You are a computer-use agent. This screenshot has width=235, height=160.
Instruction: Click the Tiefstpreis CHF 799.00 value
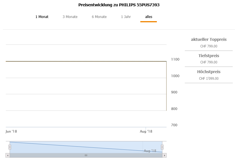click(x=209, y=62)
